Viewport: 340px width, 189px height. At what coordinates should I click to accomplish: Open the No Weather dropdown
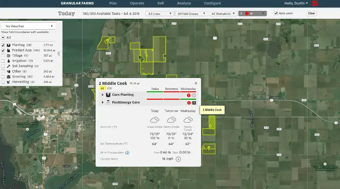click(x=29, y=26)
